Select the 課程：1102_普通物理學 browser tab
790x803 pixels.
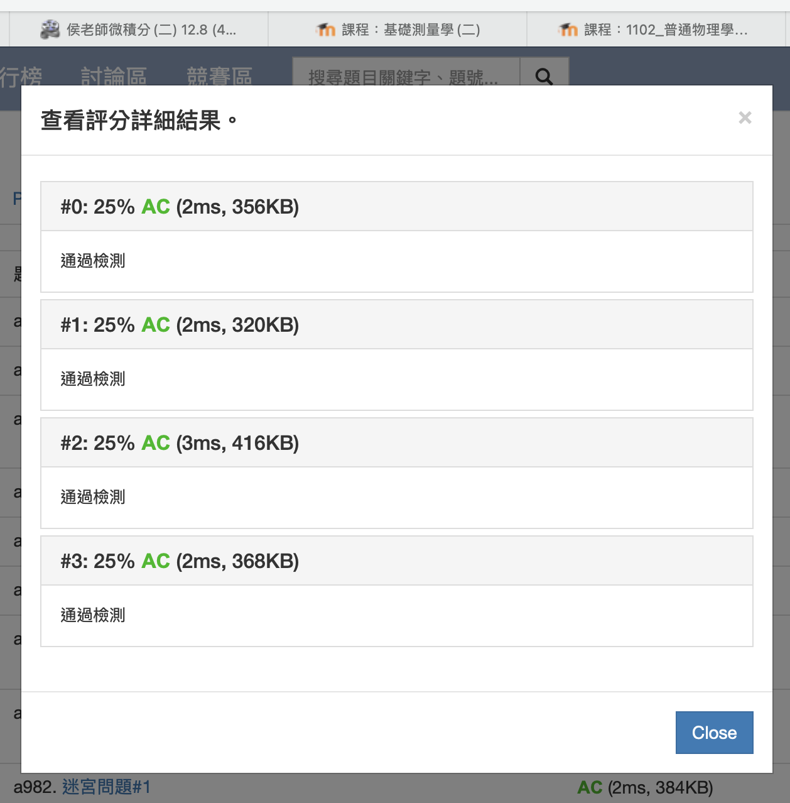[x=666, y=30]
